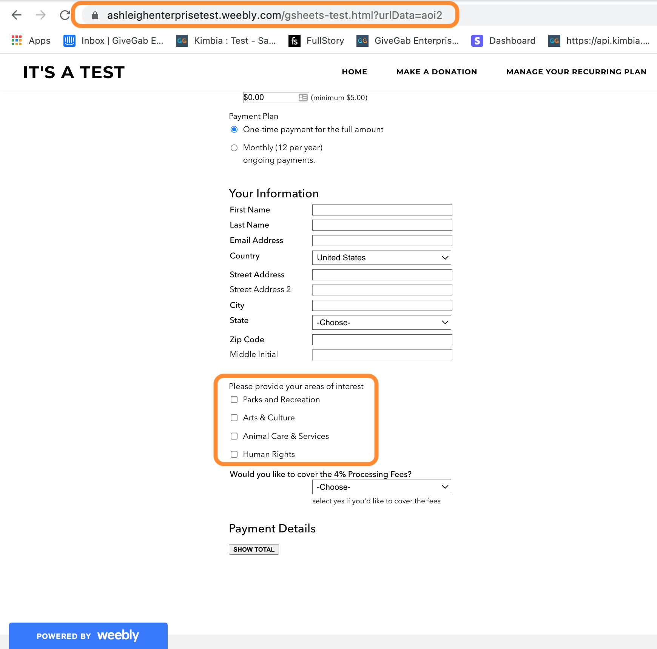Check the Parks and Recreation box

234,400
